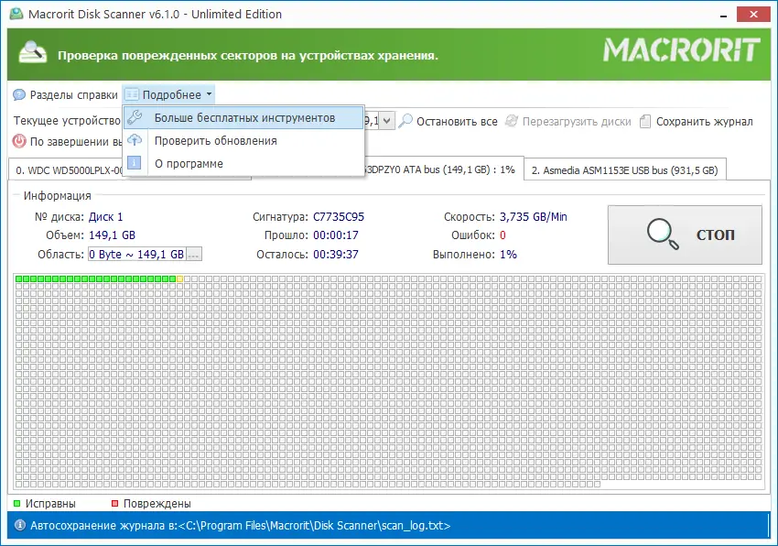The image size is (778, 546).
Task: Open the area selection ellipsis button
Action: tap(193, 255)
